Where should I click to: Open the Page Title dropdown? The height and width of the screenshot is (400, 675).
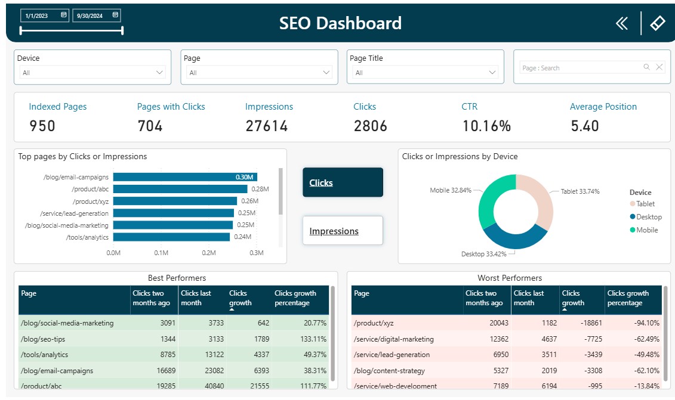tap(426, 72)
